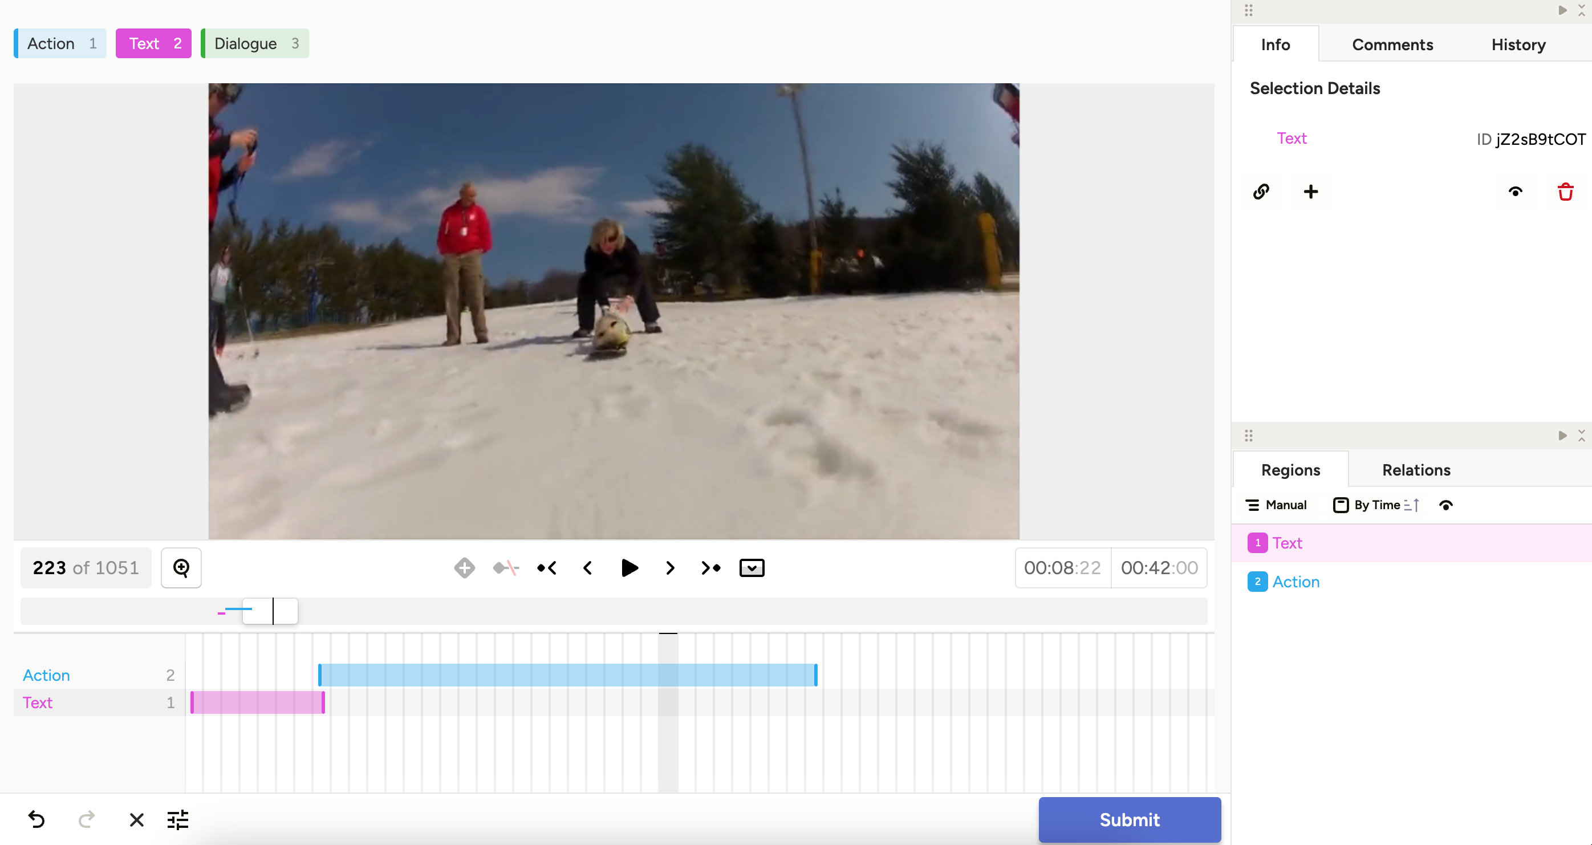Click the undo button at the bottom left

37,820
